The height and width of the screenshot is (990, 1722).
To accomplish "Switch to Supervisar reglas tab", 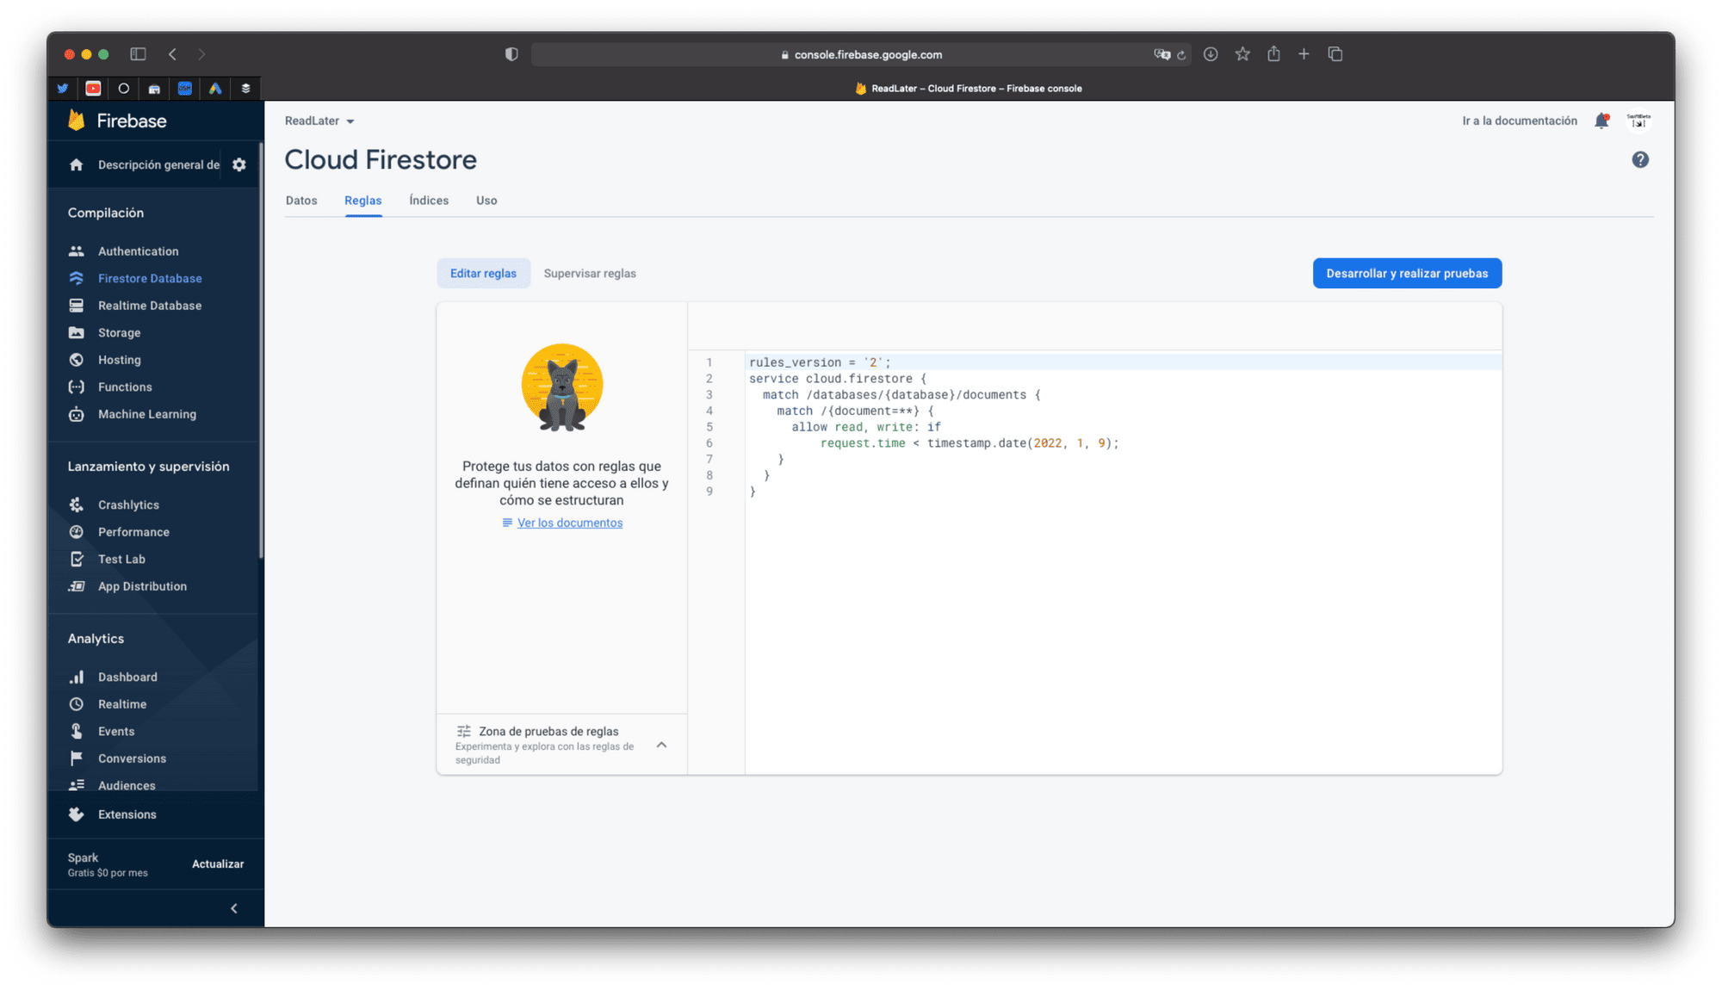I will pyautogui.click(x=590, y=273).
